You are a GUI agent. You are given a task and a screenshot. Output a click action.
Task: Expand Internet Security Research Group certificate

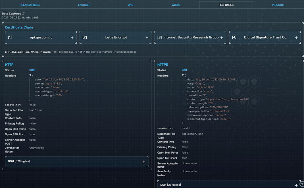pos(222,38)
